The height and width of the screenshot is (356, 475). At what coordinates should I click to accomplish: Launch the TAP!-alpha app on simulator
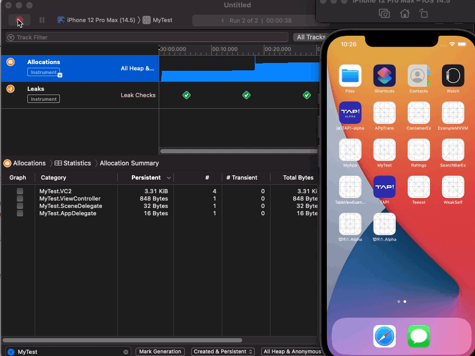(x=350, y=112)
